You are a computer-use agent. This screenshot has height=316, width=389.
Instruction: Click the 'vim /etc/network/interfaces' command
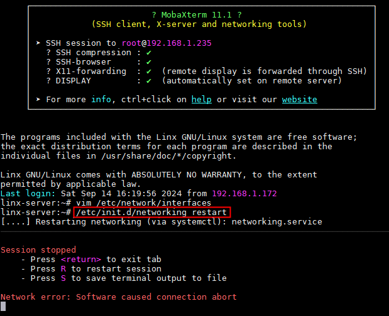click(144, 203)
